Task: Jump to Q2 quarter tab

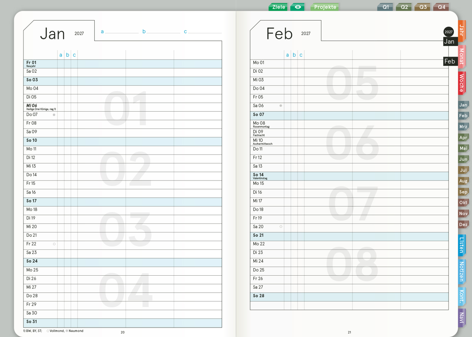Action: [x=404, y=7]
